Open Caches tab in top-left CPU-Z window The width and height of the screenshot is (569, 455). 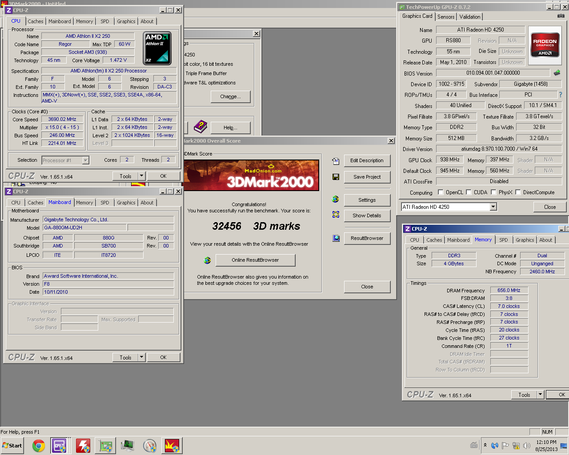(36, 21)
